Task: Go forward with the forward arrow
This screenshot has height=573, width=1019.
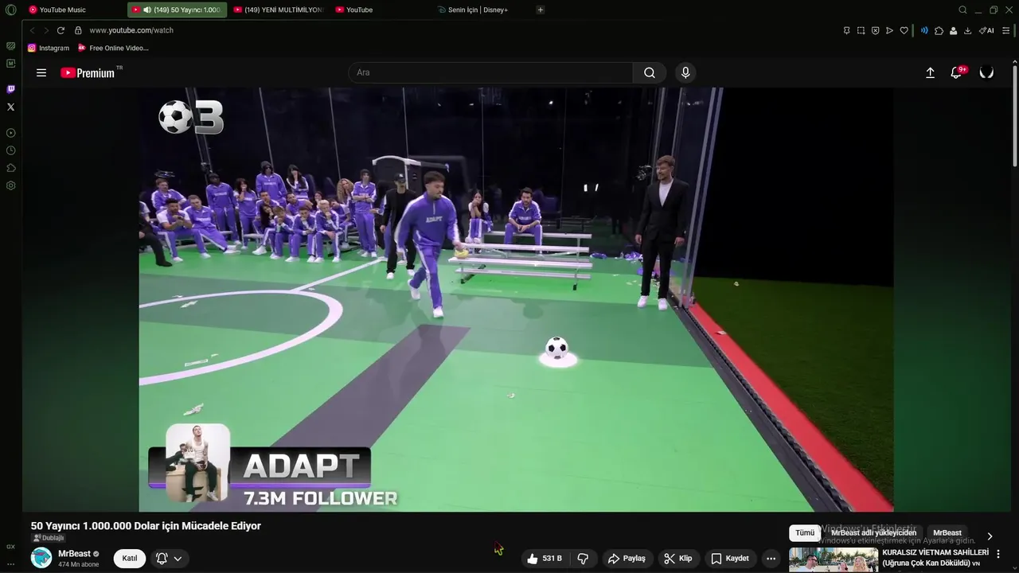Action: pos(46,30)
